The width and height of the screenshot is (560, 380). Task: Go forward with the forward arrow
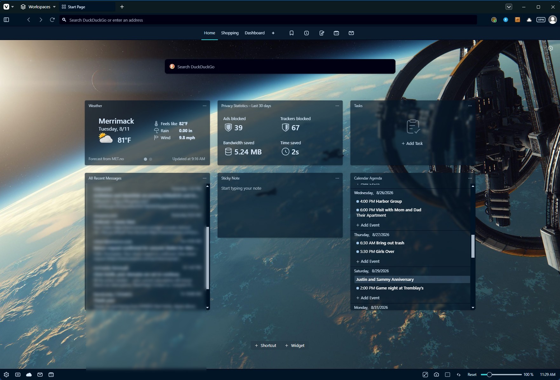[x=41, y=20]
